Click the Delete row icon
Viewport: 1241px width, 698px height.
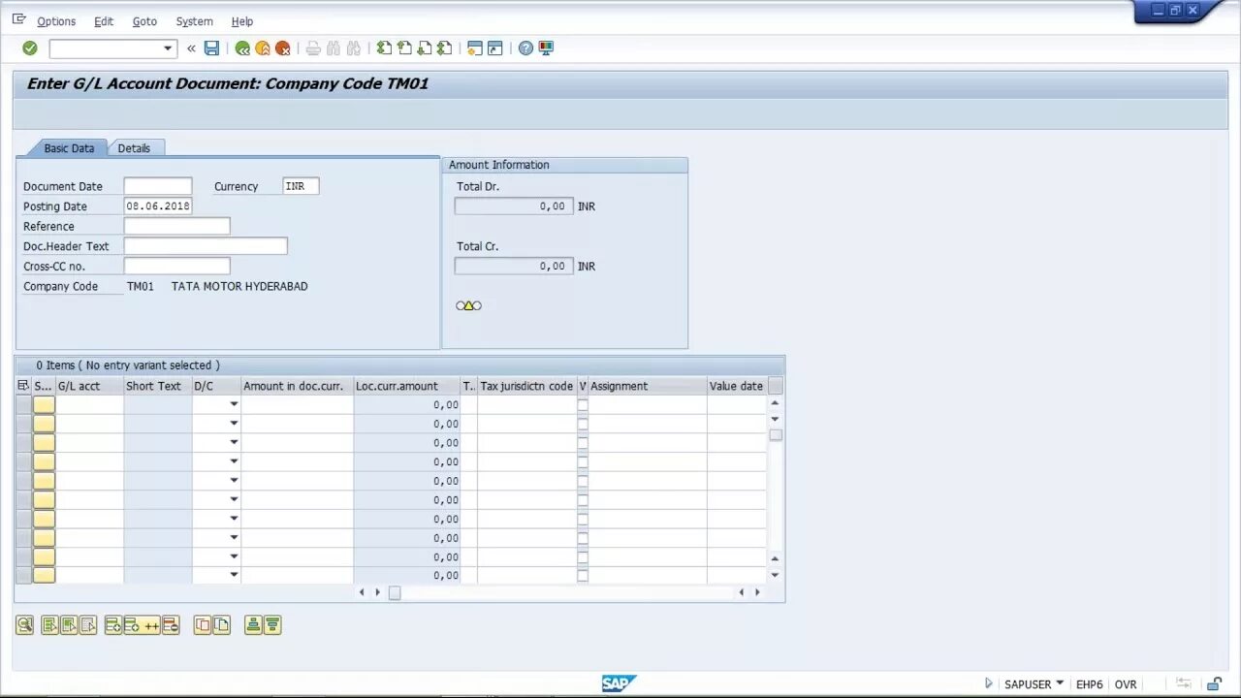(171, 625)
